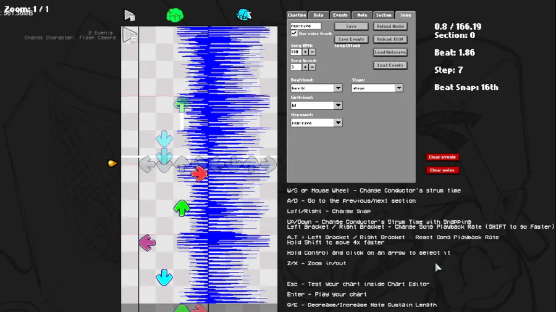Select the green up arrow note below strumline
Image resolution: width=556 pixels, height=312 pixels.
[182, 208]
